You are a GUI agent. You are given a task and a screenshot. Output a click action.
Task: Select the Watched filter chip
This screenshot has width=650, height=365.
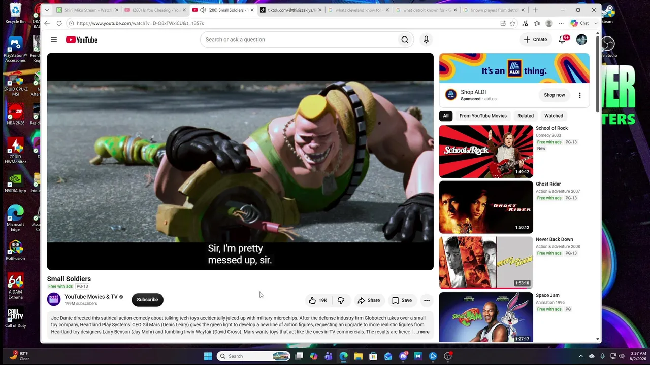tap(554, 116)
